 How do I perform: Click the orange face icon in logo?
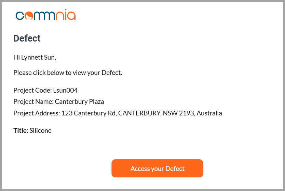29,16
